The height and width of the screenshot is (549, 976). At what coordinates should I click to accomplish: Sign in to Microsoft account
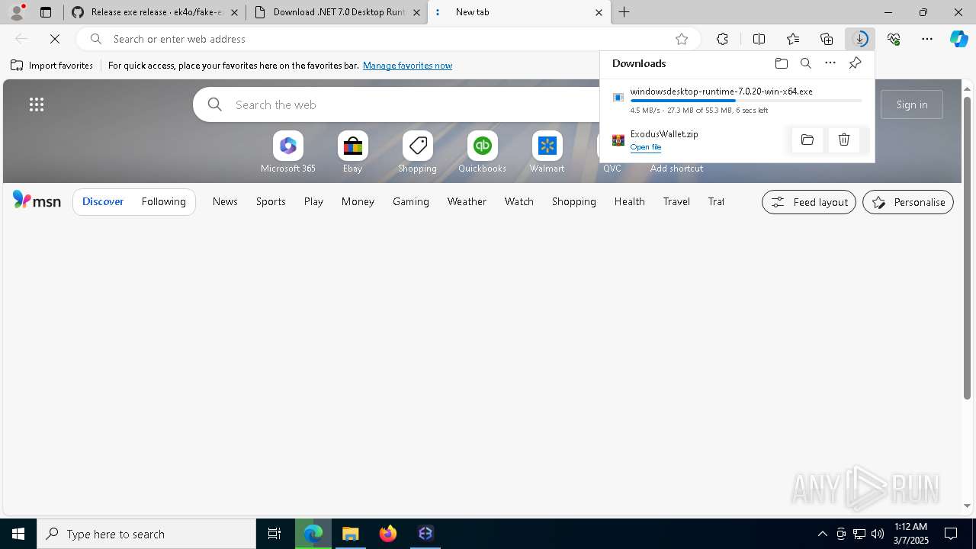[912, 104]
